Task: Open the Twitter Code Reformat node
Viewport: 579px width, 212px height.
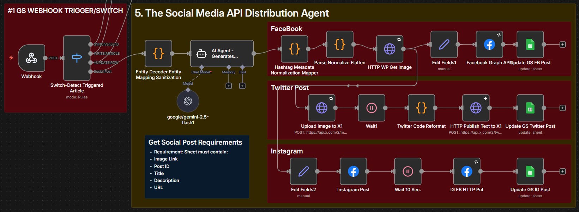Action: click(x=421, y=108)
